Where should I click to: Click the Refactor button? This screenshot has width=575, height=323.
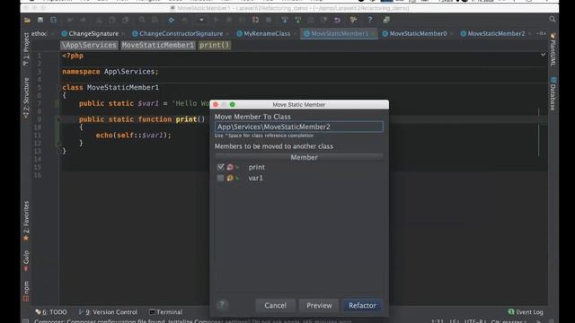point(362,305)
